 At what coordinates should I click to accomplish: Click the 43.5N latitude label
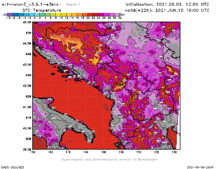click(x=27, y=65)
